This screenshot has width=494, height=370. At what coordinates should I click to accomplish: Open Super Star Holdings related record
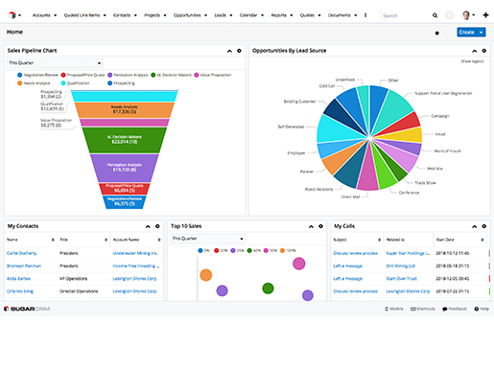coord(408,253)
